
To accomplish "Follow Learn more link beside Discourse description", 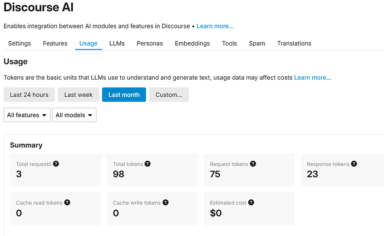I will tap(215, 26).
